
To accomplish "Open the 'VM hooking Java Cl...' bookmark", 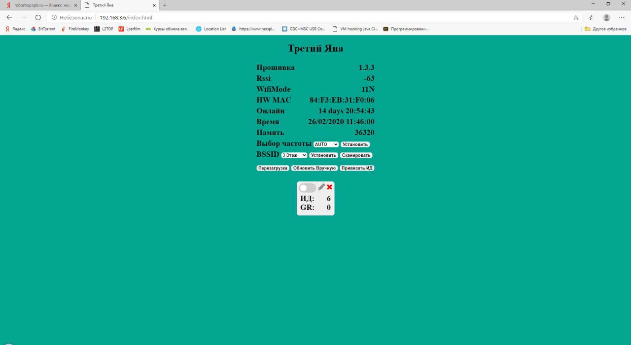I will pos(355,29).
